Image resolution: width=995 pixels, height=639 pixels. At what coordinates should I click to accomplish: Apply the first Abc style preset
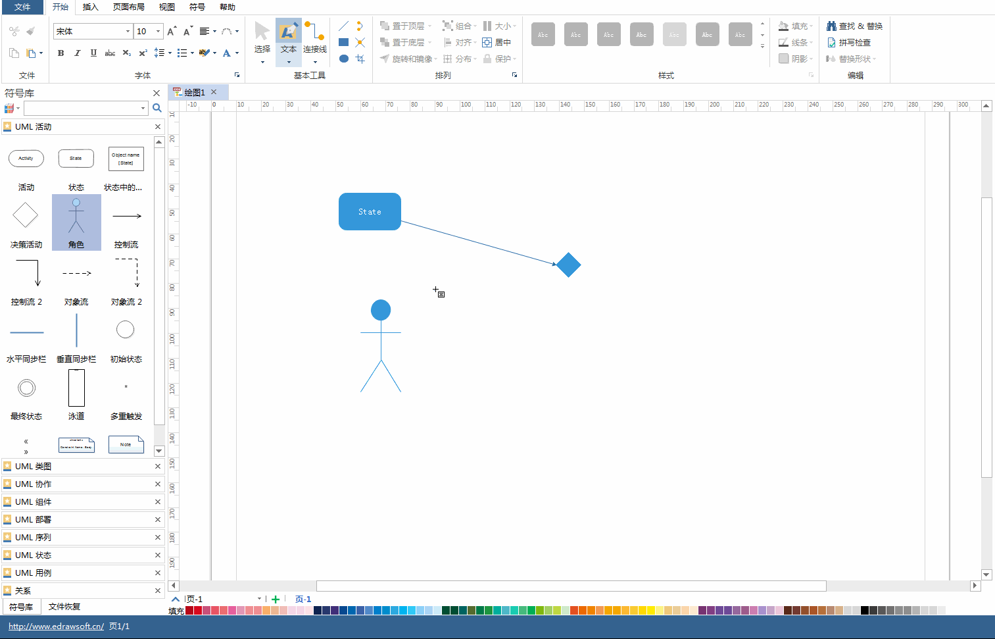543,34
